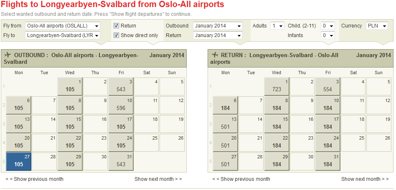396x190 pixels.
Task: Select return January 13 fare 501
Action: coord(226,124)
